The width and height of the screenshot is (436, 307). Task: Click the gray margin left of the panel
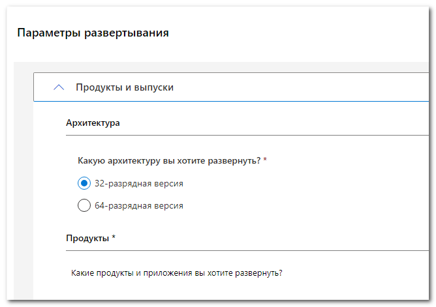pyautogui.click(x=23, y=181)
